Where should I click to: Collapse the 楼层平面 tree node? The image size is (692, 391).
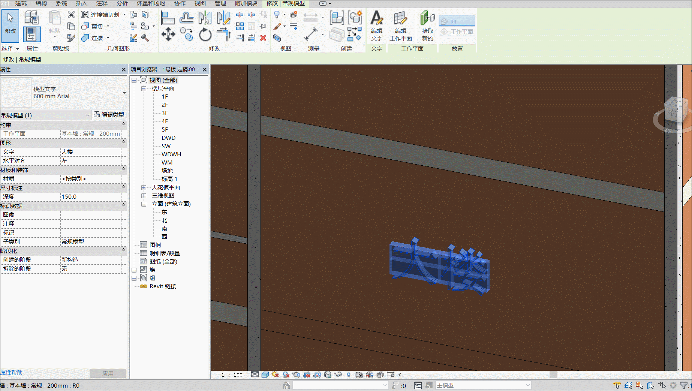click(x=144, y=88)
